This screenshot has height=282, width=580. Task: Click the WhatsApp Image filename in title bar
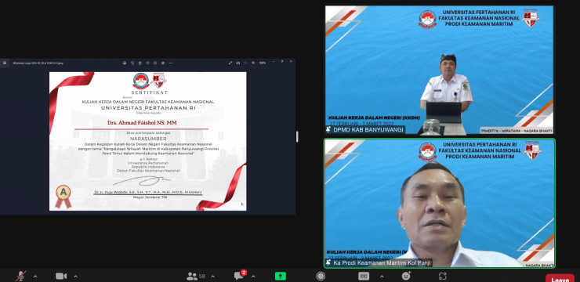[x=38, y=63]
